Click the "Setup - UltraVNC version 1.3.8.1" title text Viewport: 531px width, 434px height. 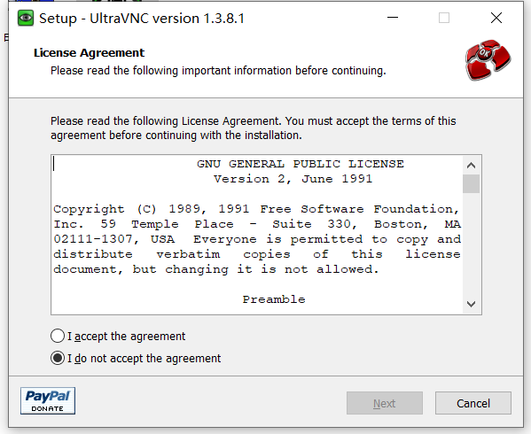tap(142, 19)
